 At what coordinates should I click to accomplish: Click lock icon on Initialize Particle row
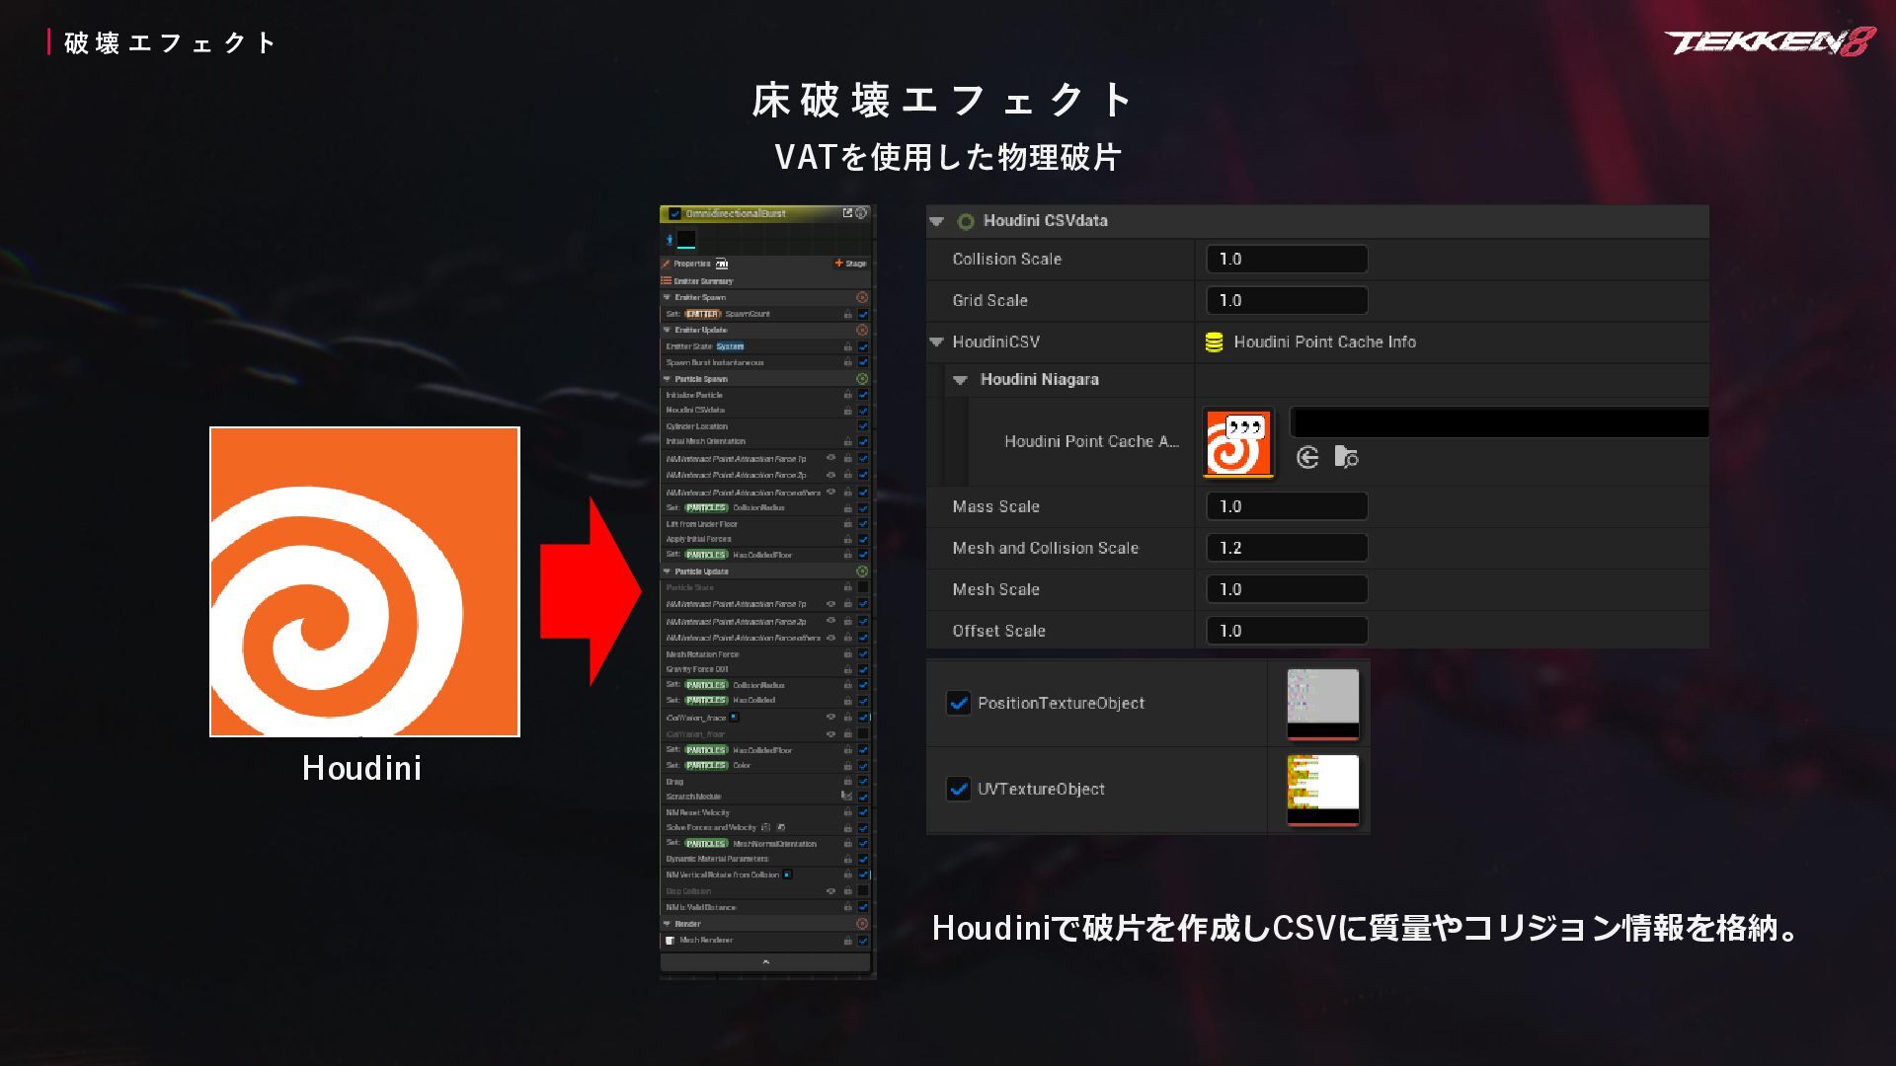(x=847, y=395)
